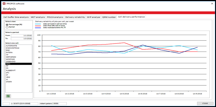This screenshot has width=216, height=107.
Task: Click the close button at bottom right
Action: [x=205, y=103]
